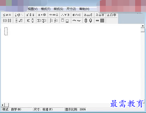Open the arrow symbols palette (→ ⇔ ↓)

[x=53, y=15]
